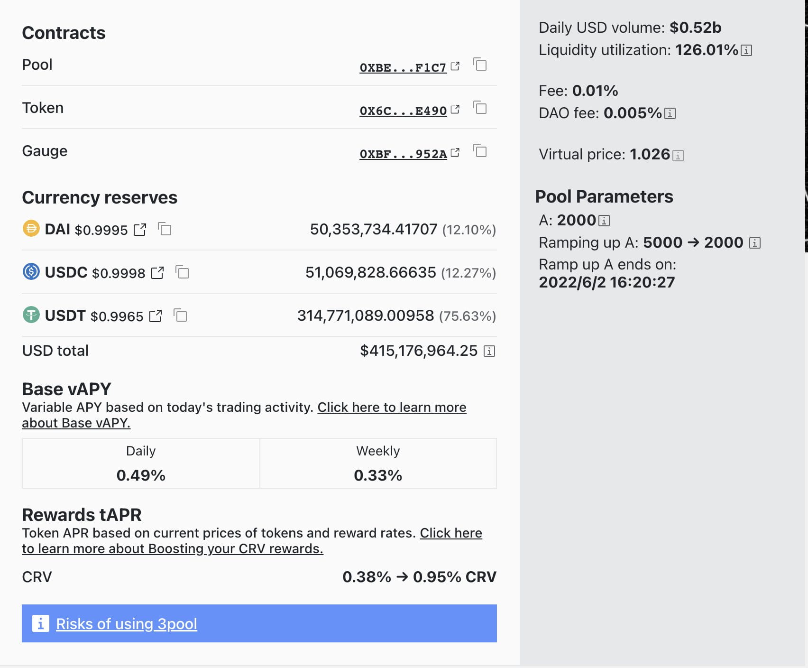Show Virtual price info icon

click(678, 156)
